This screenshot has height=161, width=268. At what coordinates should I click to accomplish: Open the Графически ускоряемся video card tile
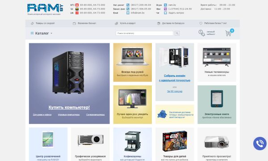pyautogui.click(x=90, y=144)
